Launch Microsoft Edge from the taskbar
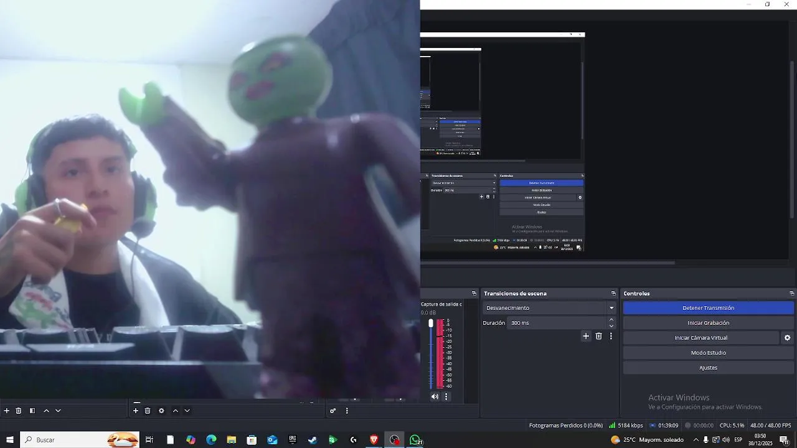 click(x=211, y=440)
